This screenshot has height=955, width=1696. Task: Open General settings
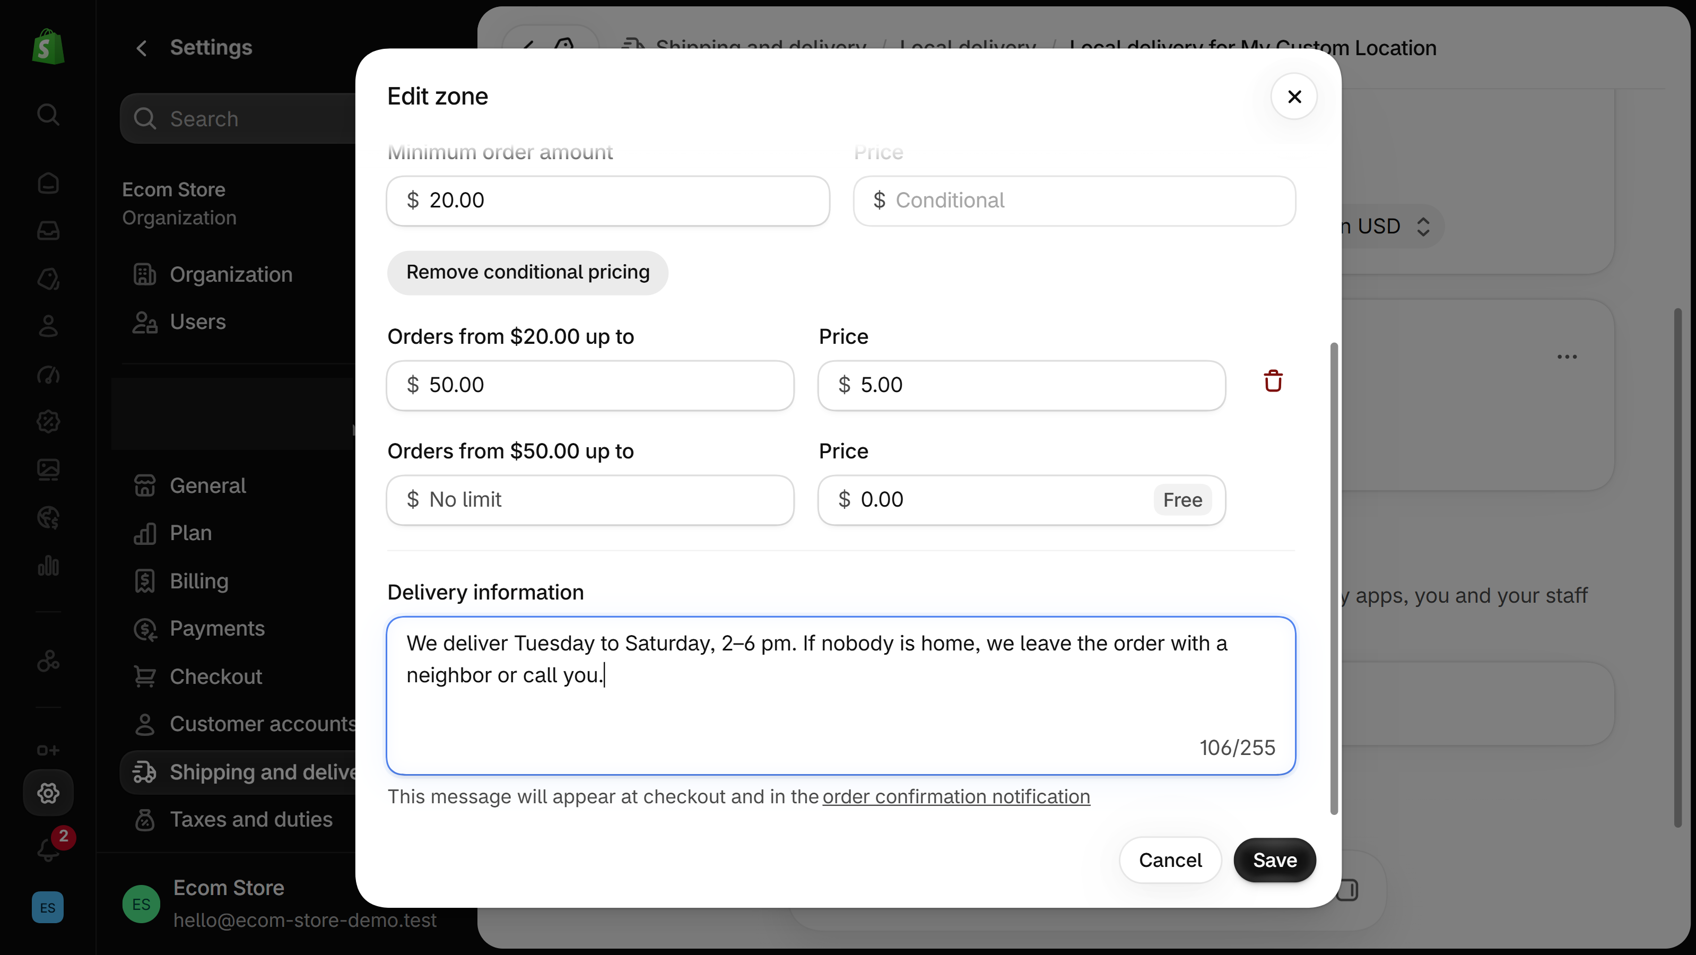pos(207,485)
